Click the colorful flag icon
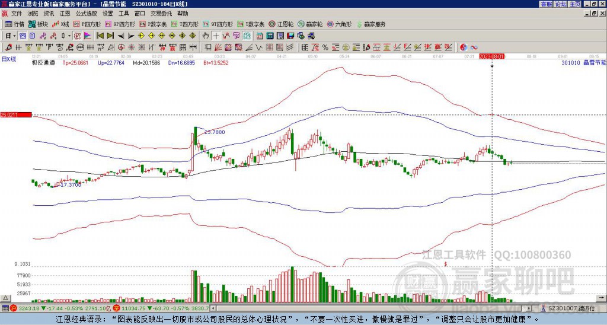Viewport: 607px width, 325px height. [88, 36]
